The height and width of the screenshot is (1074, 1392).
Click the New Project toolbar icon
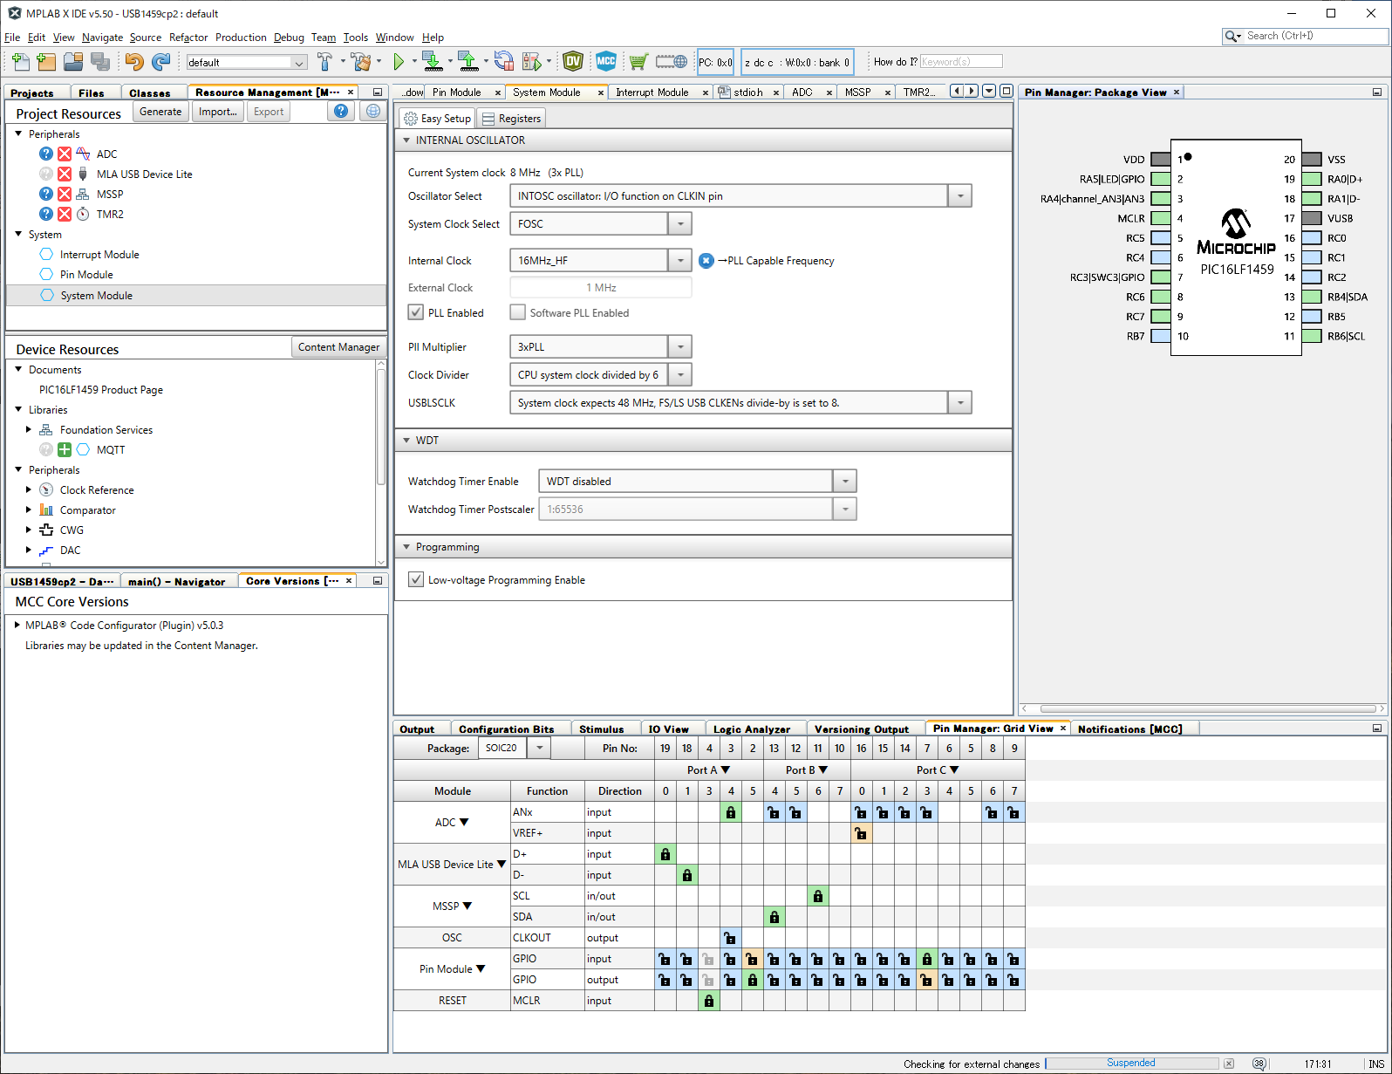47,61
